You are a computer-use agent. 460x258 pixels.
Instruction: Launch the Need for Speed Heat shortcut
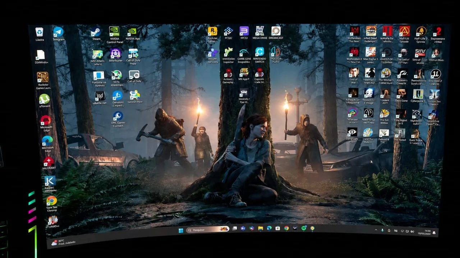tap(369, 117)
